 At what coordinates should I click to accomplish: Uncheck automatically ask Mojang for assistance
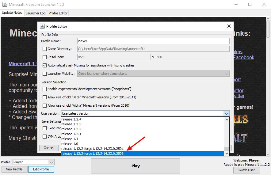coord(45,65)
